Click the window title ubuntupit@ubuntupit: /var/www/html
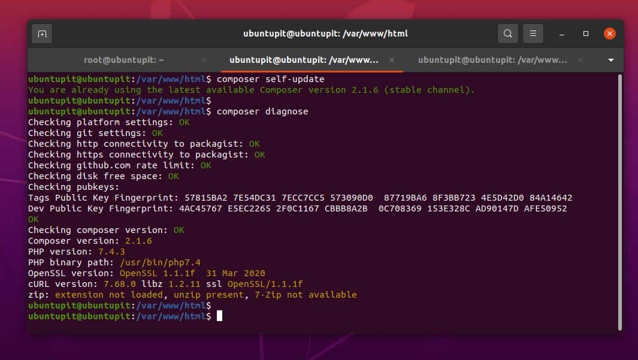The width and height of the screenshot is (638, 360). tap(325, 34)
